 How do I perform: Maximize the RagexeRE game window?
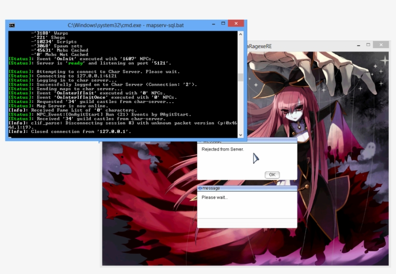[x=368, y=45]
